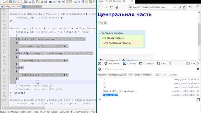Click the Print icon in the editor toolbar
The height and width of the screenshot is (113, 201).
[x=25, y=2]
